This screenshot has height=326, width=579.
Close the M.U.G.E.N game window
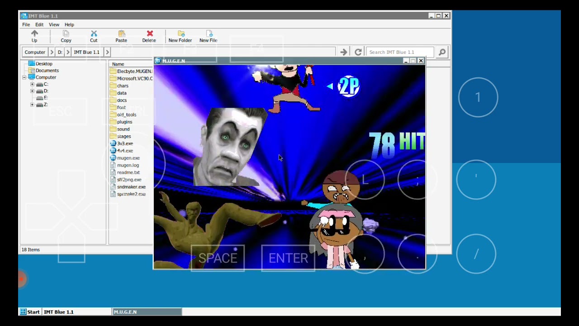click(x=421, y=61)
